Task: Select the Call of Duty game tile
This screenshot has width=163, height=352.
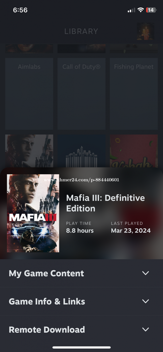Action: [x=81, y=94]
